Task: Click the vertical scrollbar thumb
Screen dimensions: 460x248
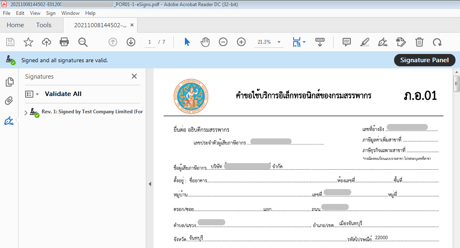Action: (456, 84)
